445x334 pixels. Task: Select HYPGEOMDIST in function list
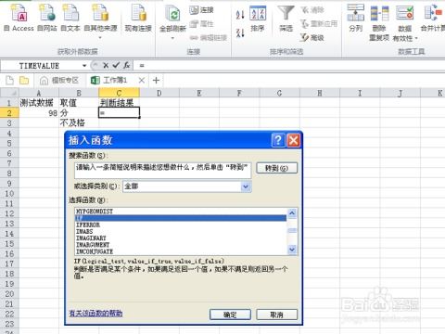181,212
